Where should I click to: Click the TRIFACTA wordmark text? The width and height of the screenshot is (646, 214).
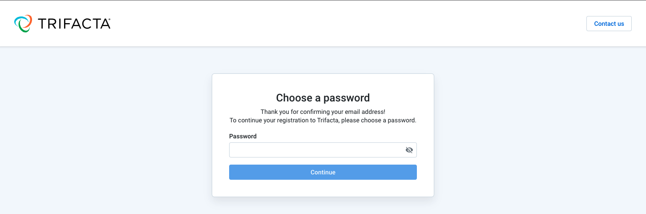pyautogui.click(x=73, y=24)
